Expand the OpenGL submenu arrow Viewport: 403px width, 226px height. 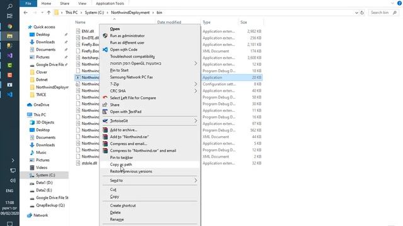point(196,63)
